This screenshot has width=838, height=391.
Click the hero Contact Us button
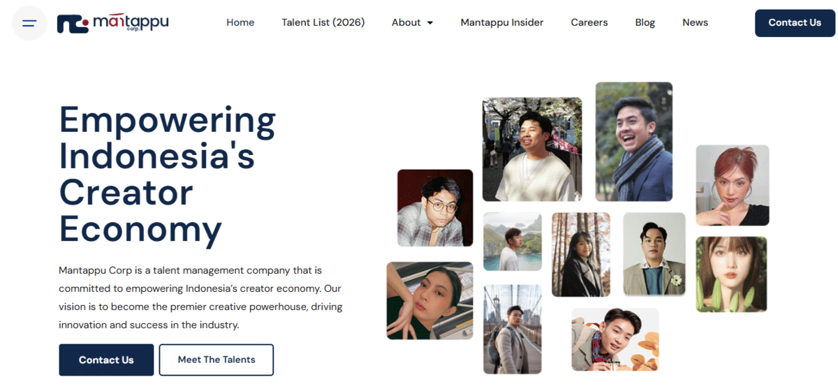click(106, 360)
